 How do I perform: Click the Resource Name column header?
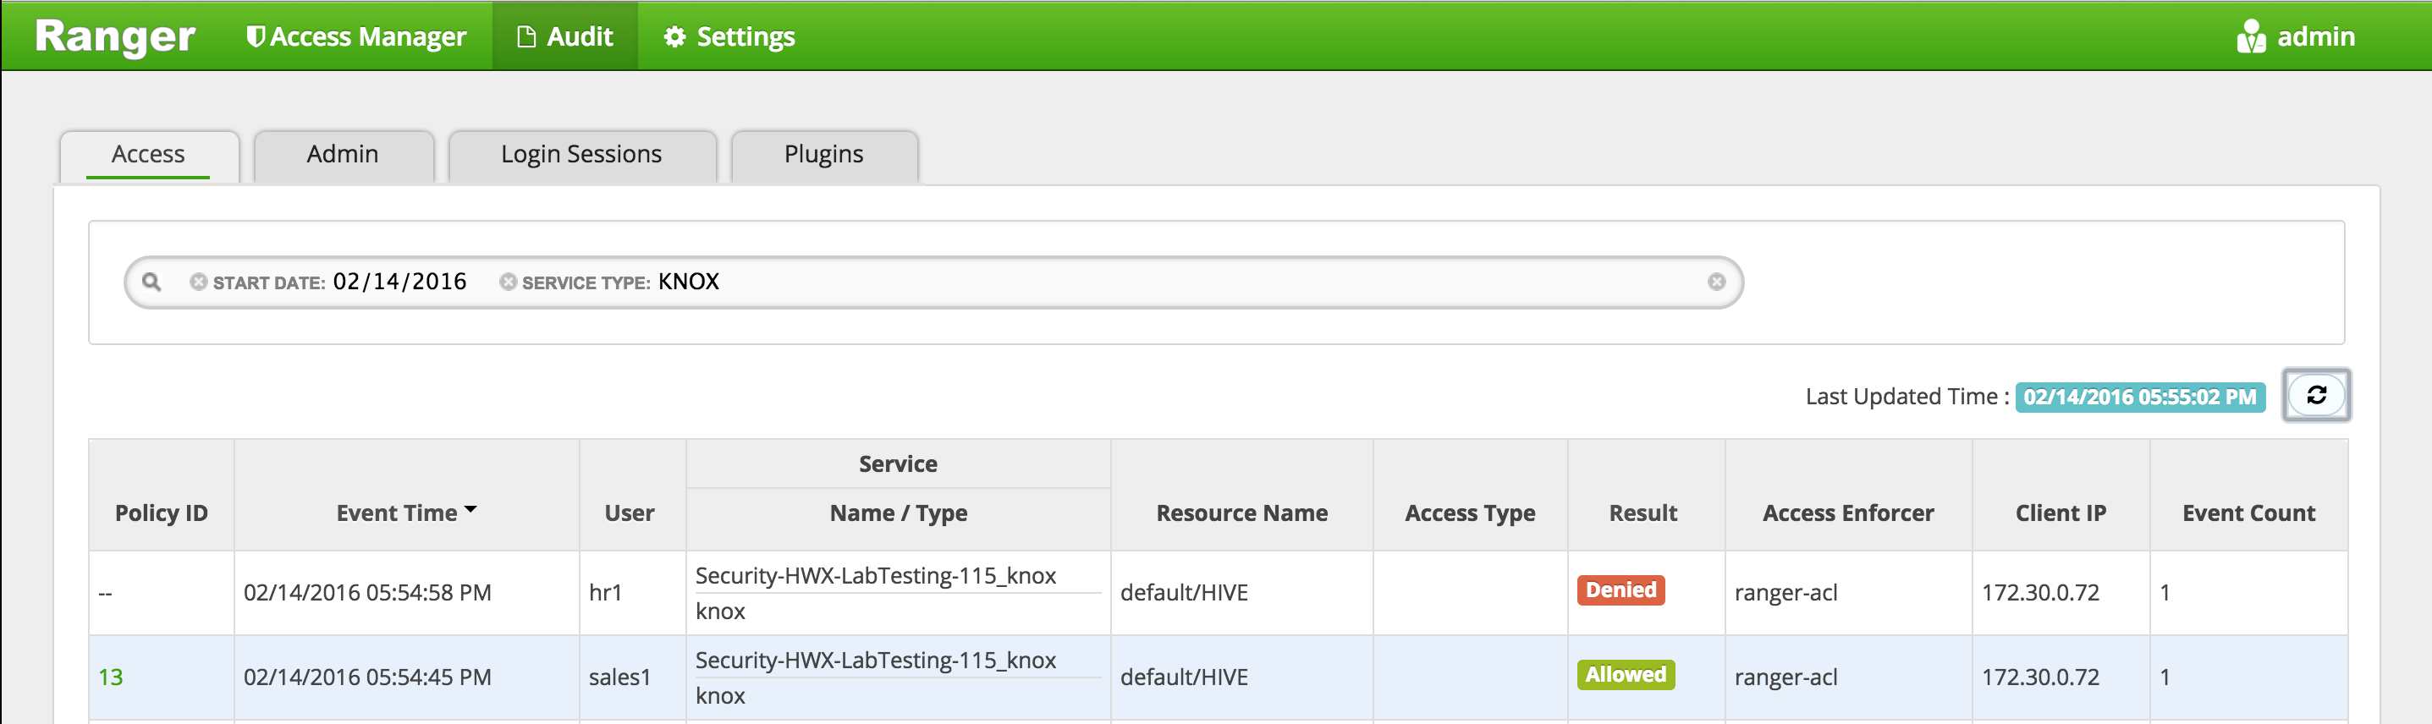click(1241, 513)
